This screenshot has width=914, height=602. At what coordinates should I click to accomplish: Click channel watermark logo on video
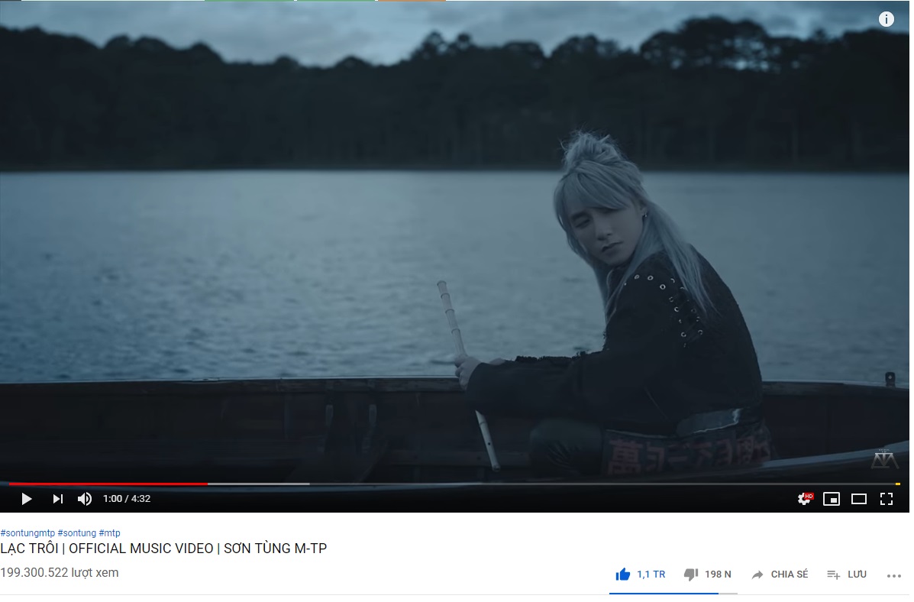(885, 459)
